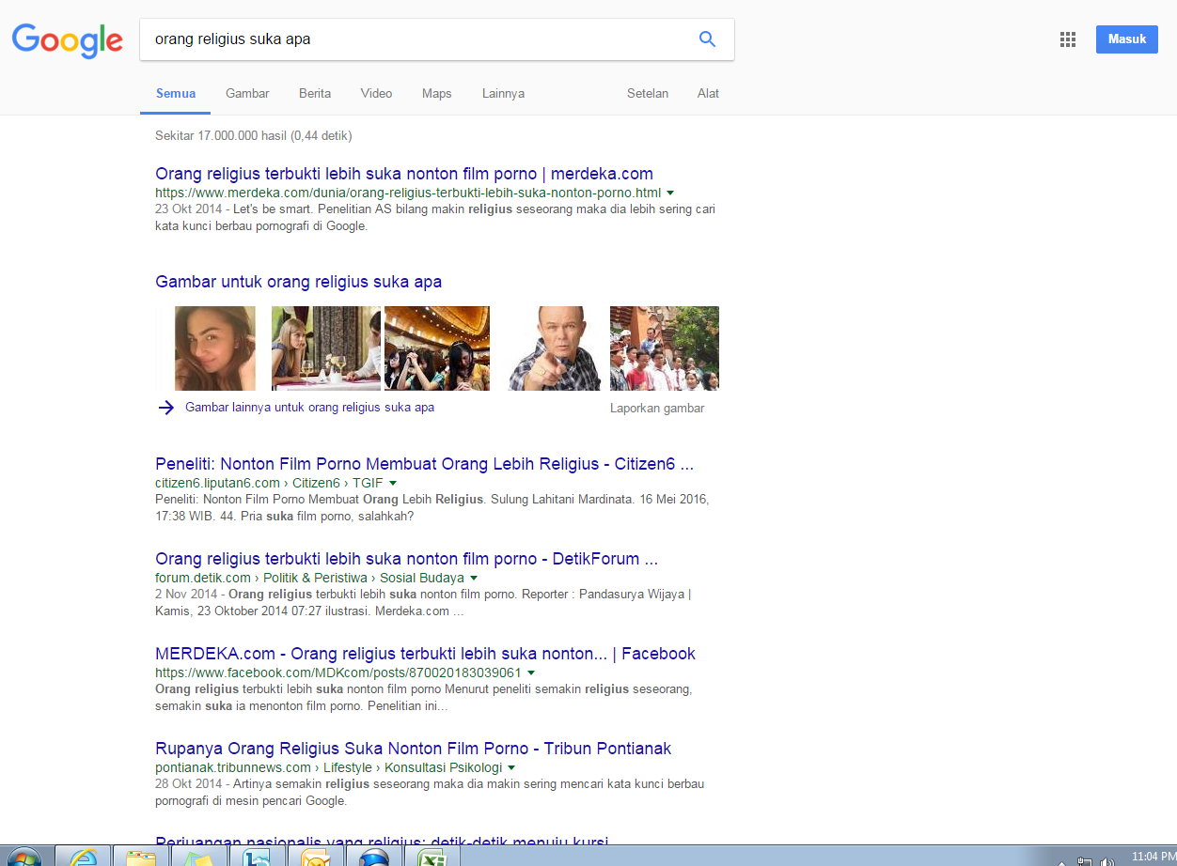Open the MERDEKA.com Facebook result title
Screen dimensions: 1177x866
(x=425, y=654)
